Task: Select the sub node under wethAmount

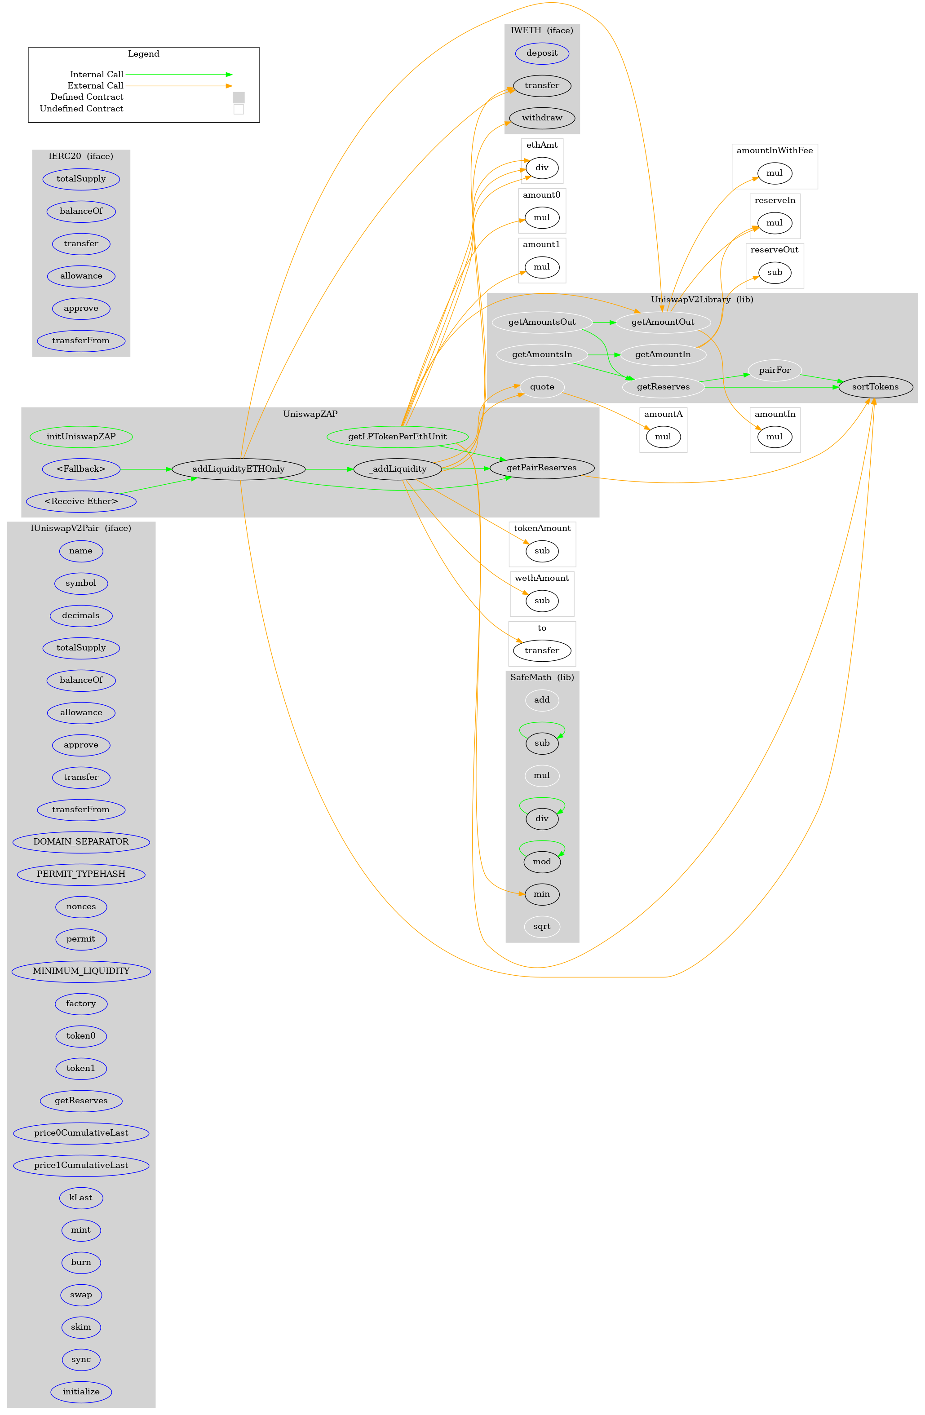Action: coord(542,601)
